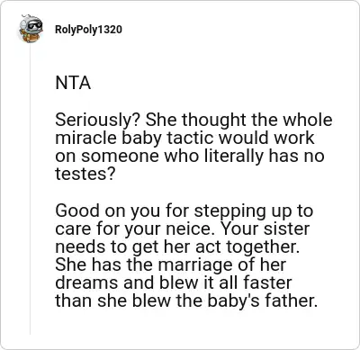
Task: Click the word 'testes?' ending the paragraph
Action: pos(85,174)
